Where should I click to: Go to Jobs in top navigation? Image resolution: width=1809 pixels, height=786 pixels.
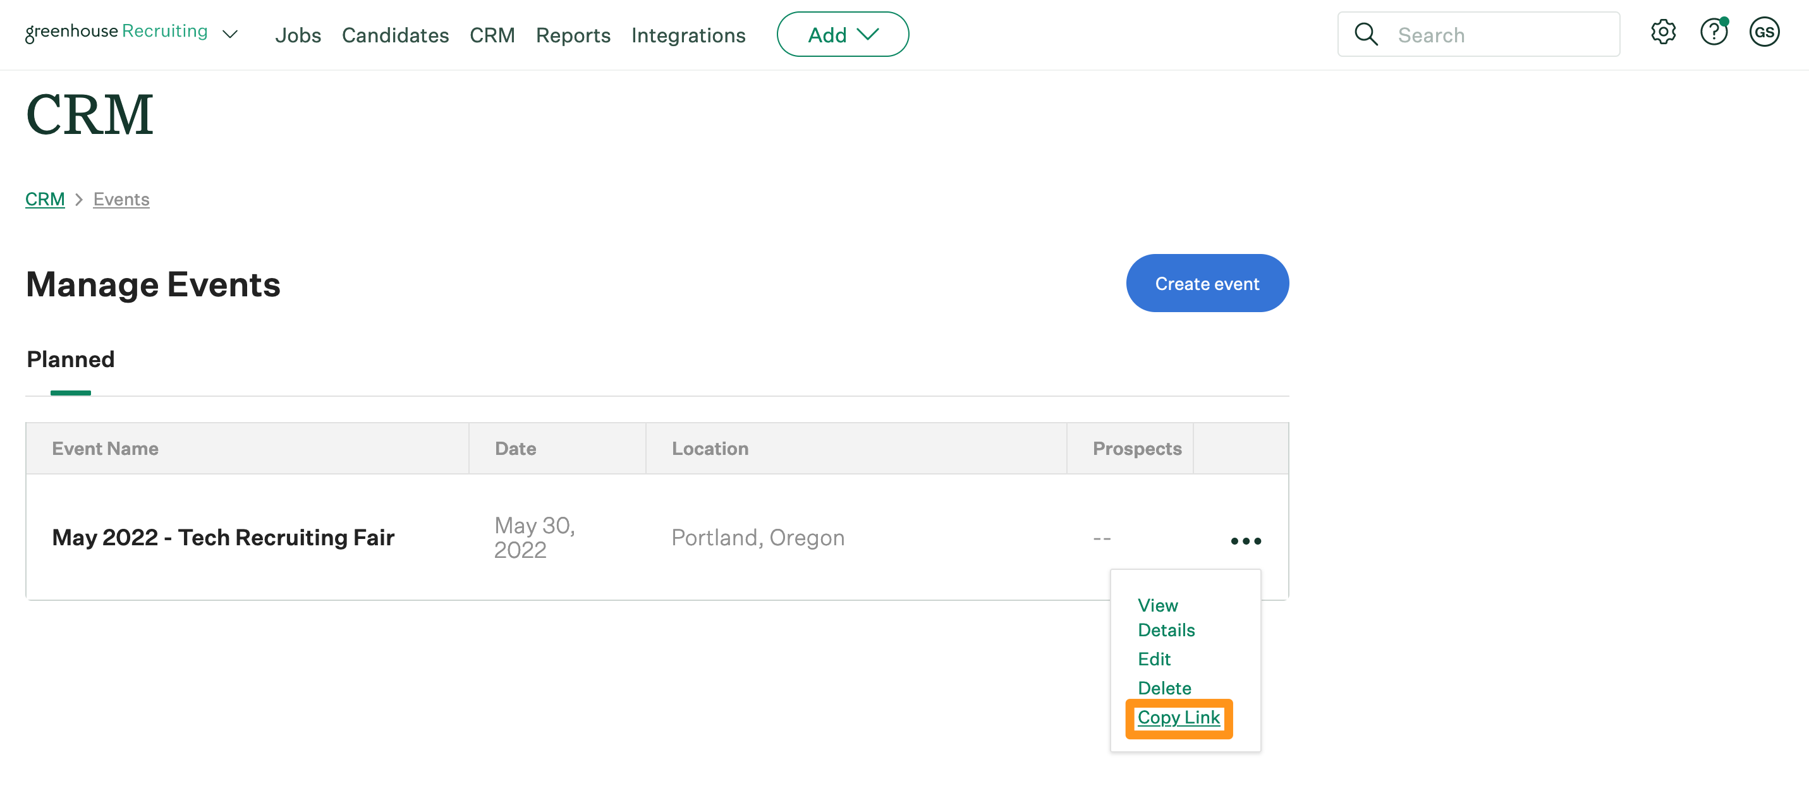298,35
